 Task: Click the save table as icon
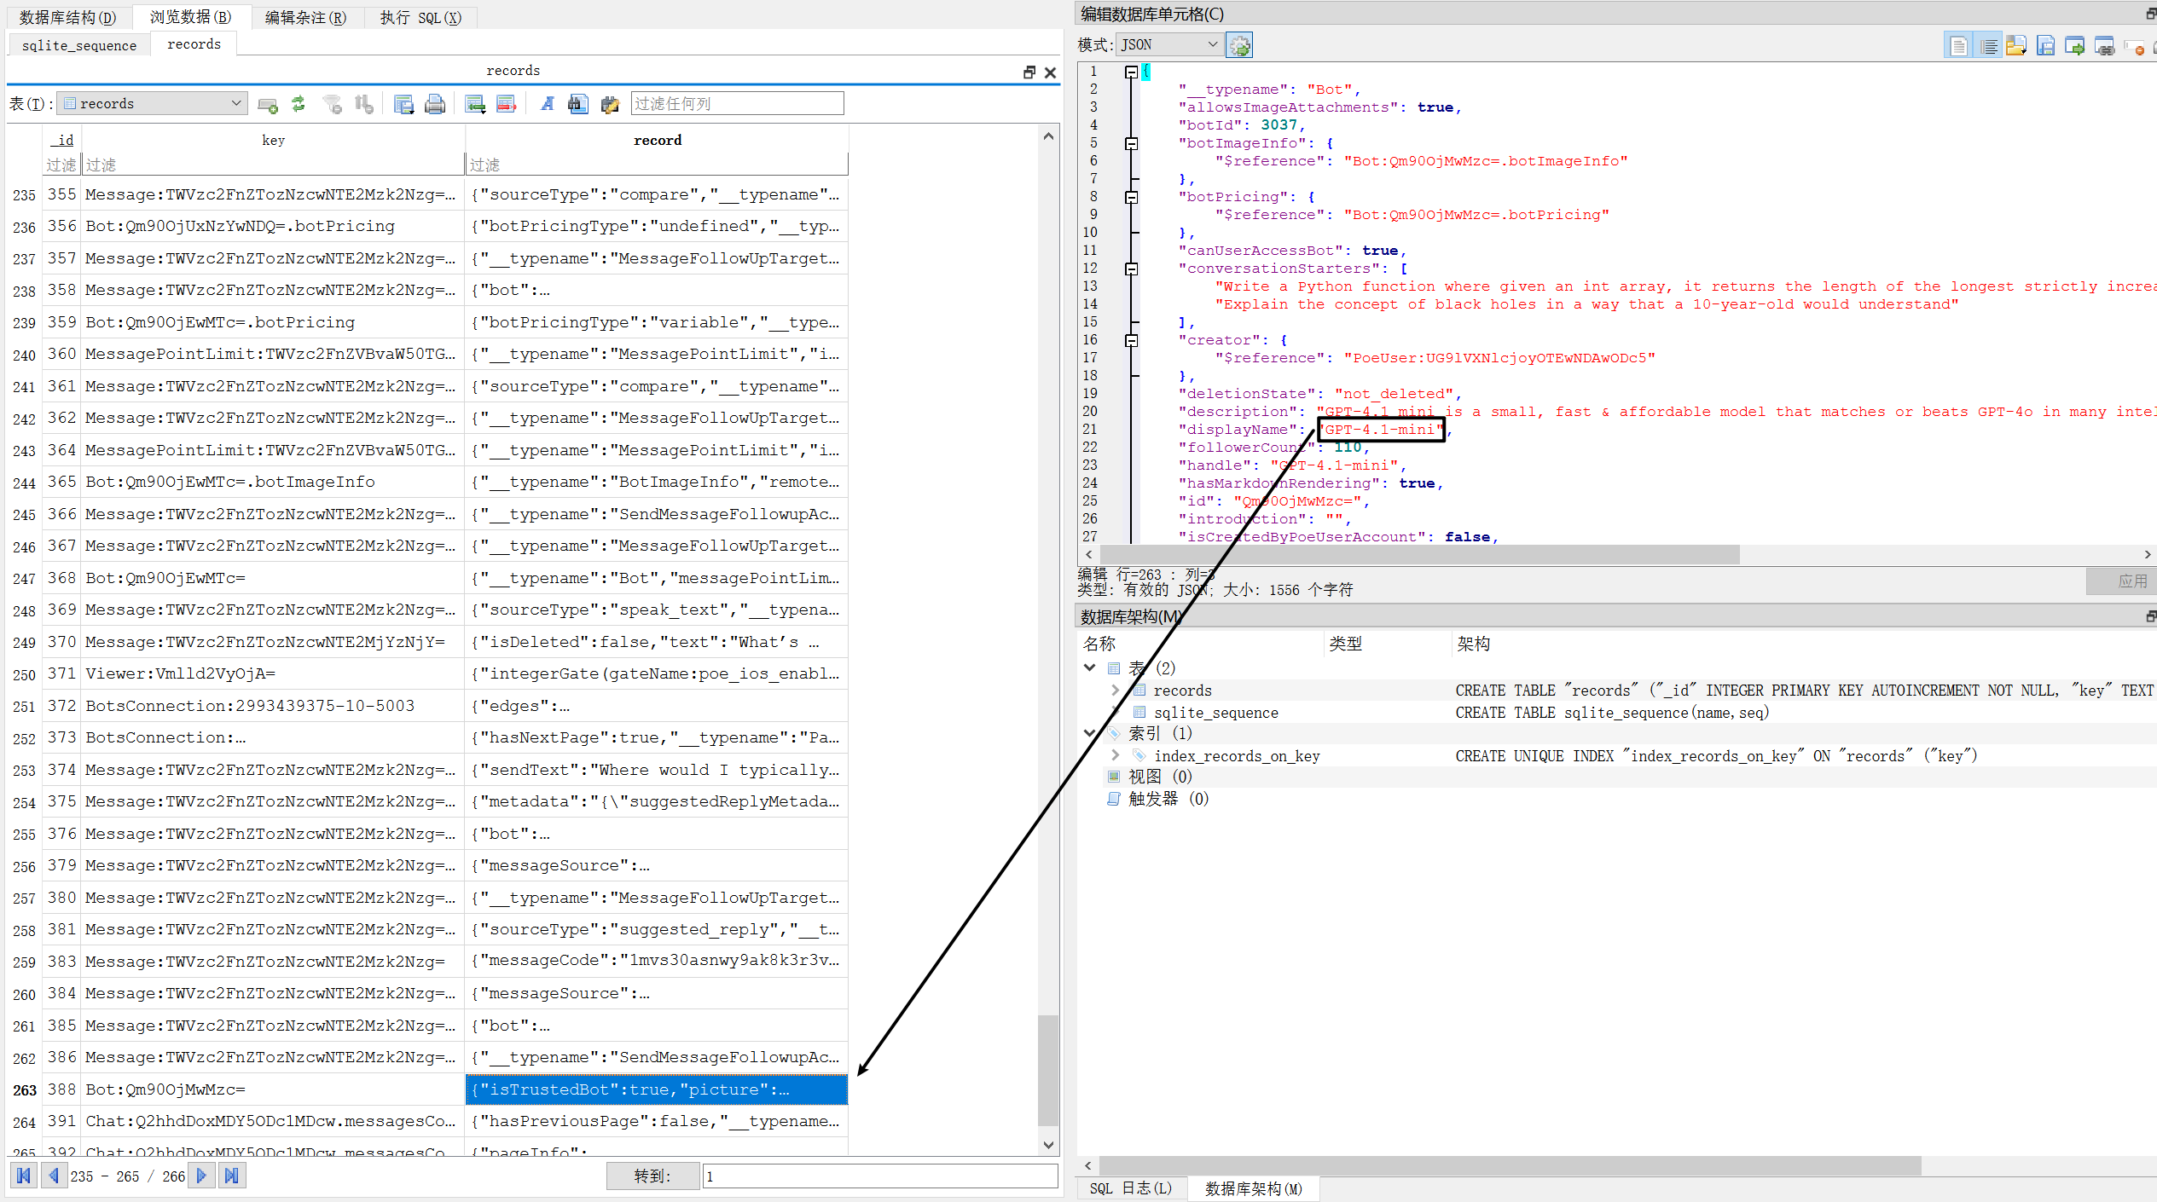pyautogui.click(x=404, y=104)
